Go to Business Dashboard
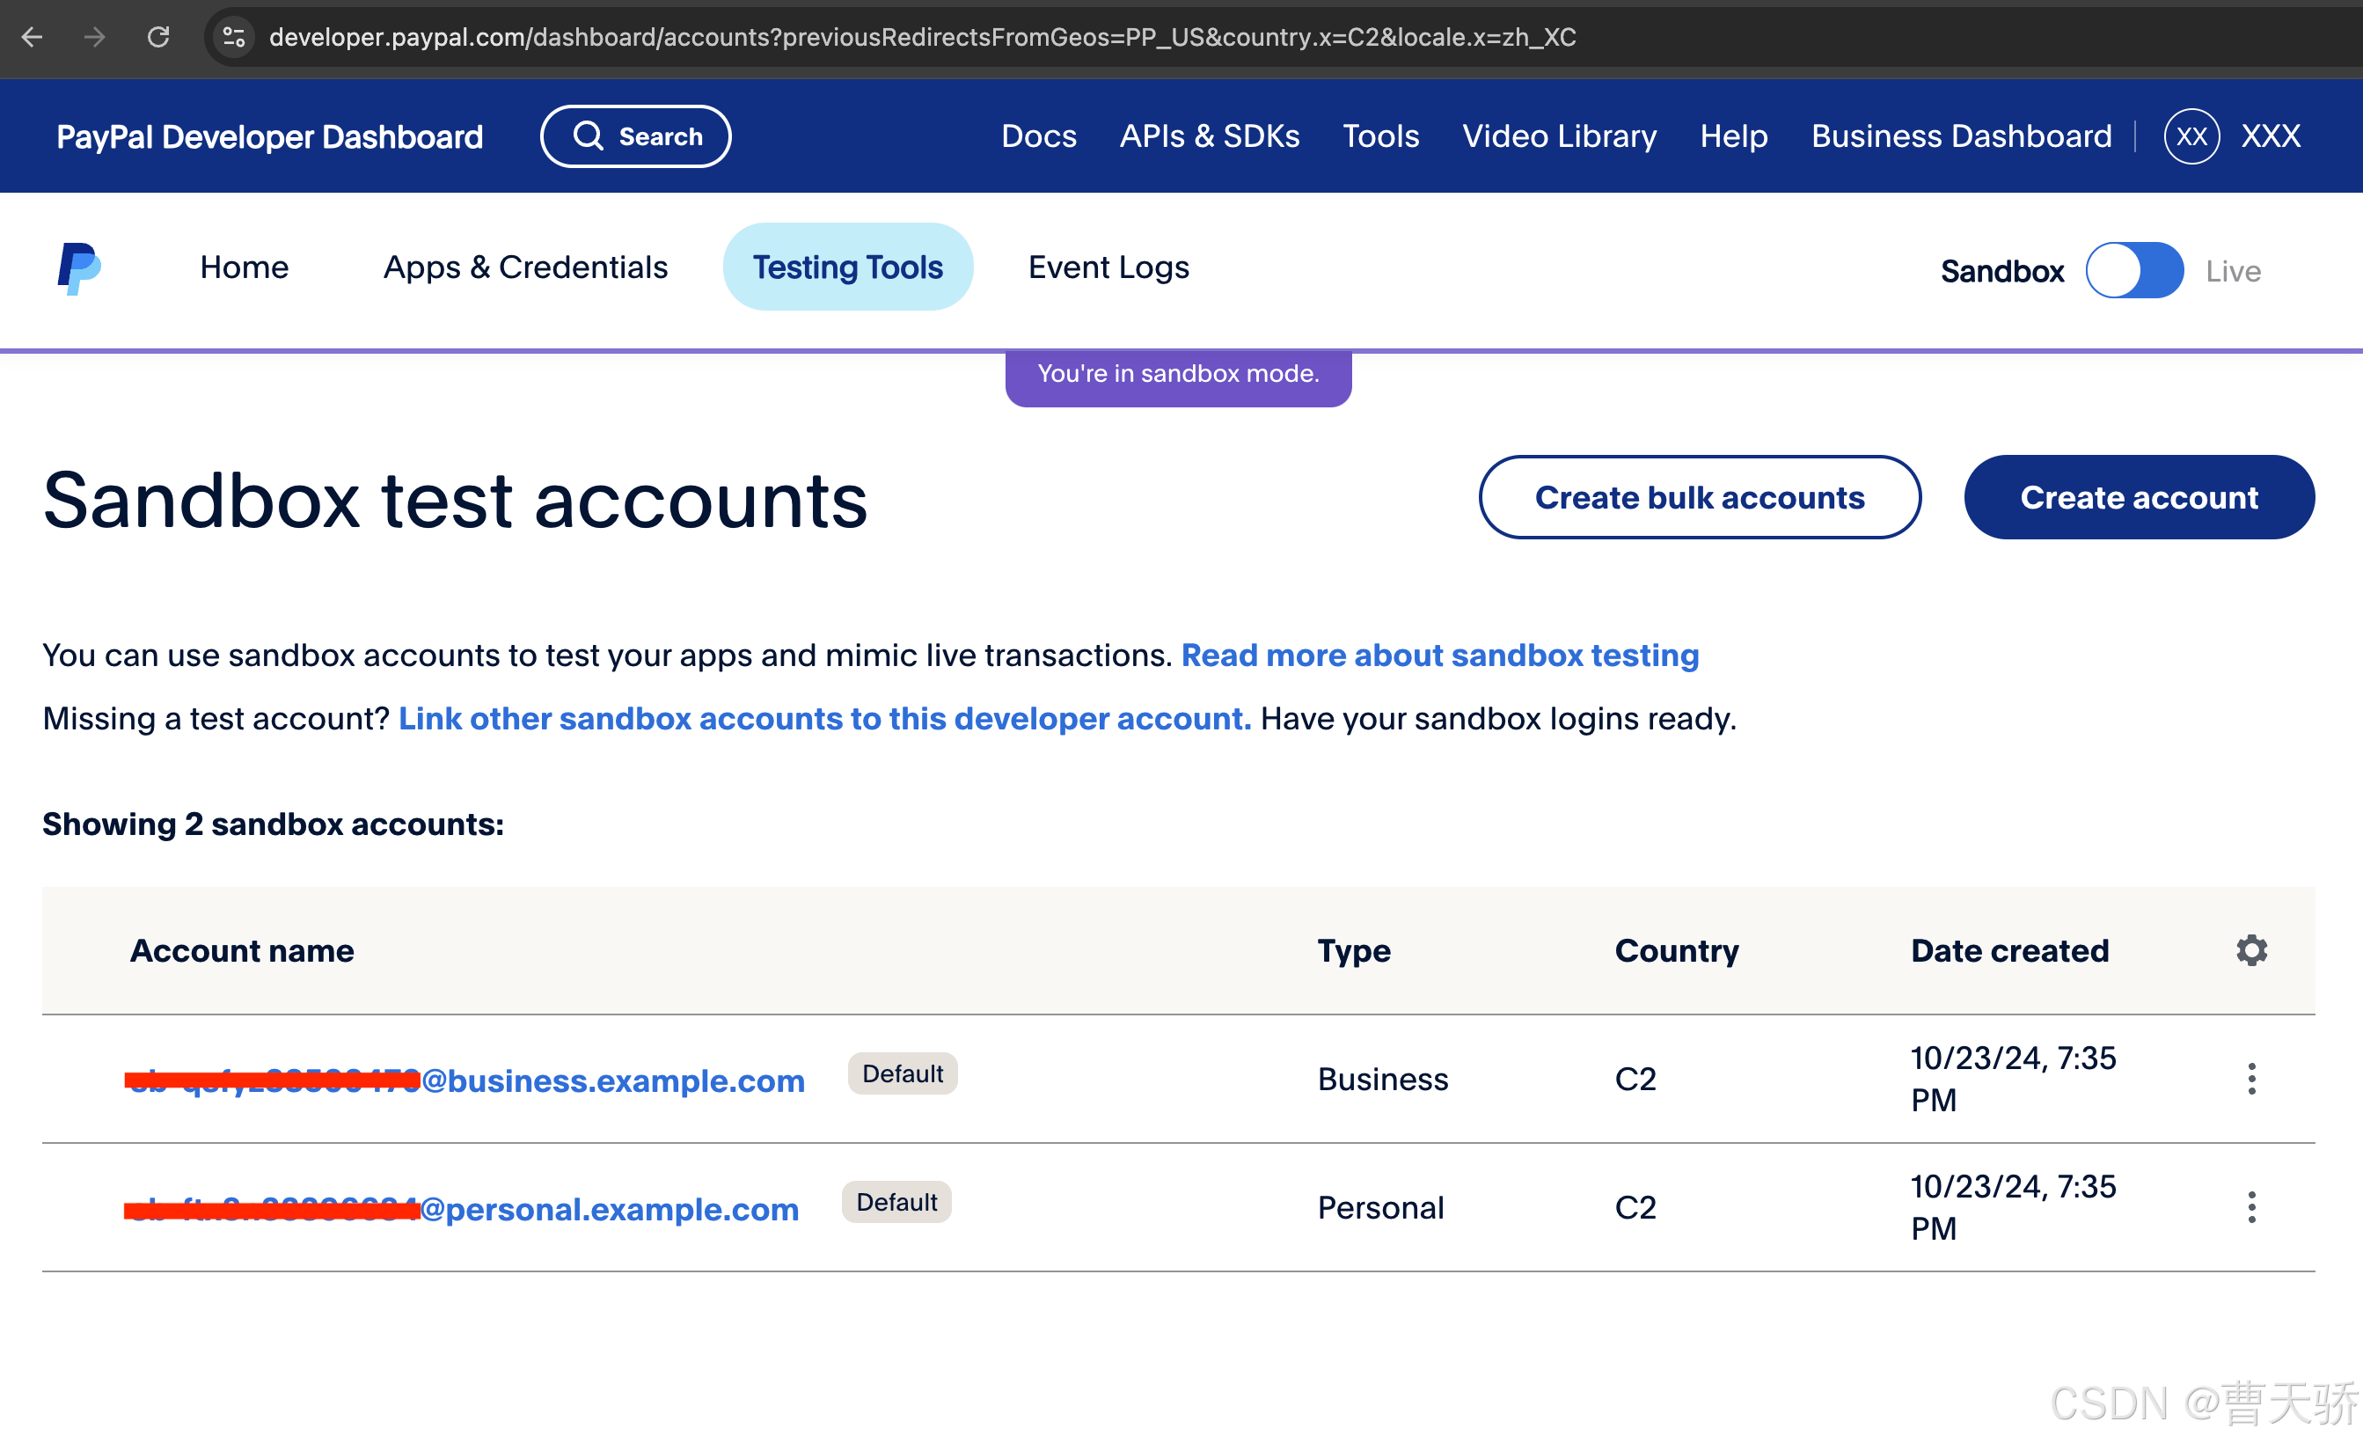Image resolution: width=2363 pixels, height=1443 pixels. [x=1961, y=136]
